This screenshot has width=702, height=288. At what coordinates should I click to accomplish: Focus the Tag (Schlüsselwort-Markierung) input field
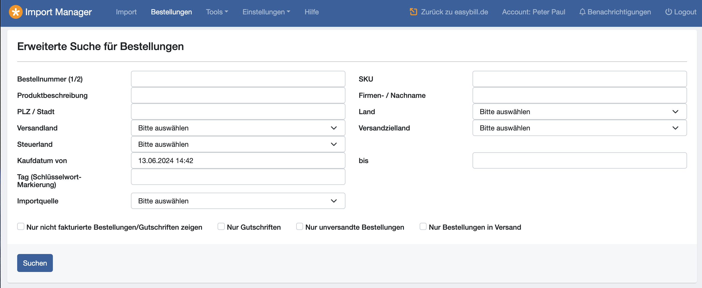[x=238, y=177]
